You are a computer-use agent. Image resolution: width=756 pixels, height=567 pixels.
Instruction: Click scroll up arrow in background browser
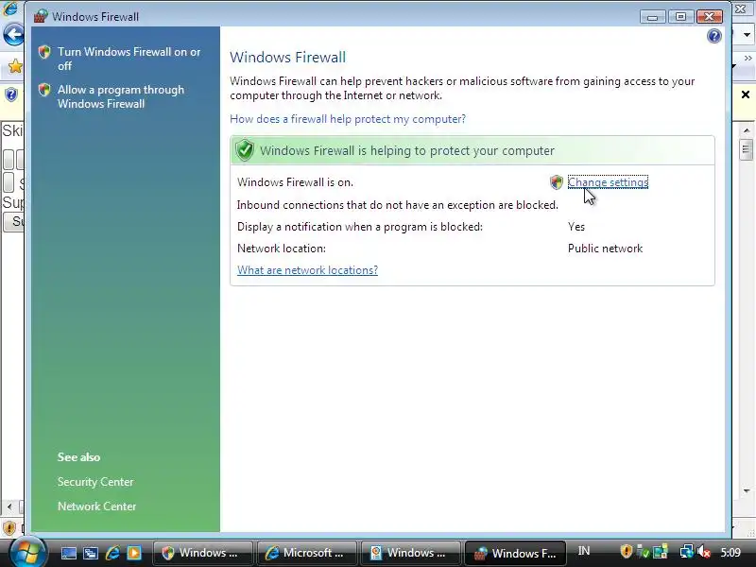[747, 130]
